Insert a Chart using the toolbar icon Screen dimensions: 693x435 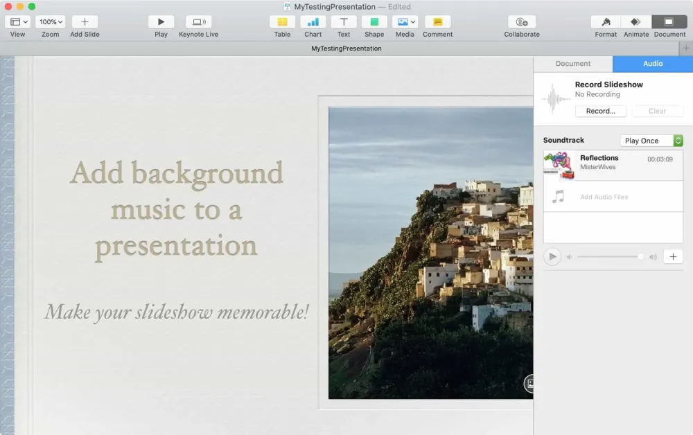point(313,22)
